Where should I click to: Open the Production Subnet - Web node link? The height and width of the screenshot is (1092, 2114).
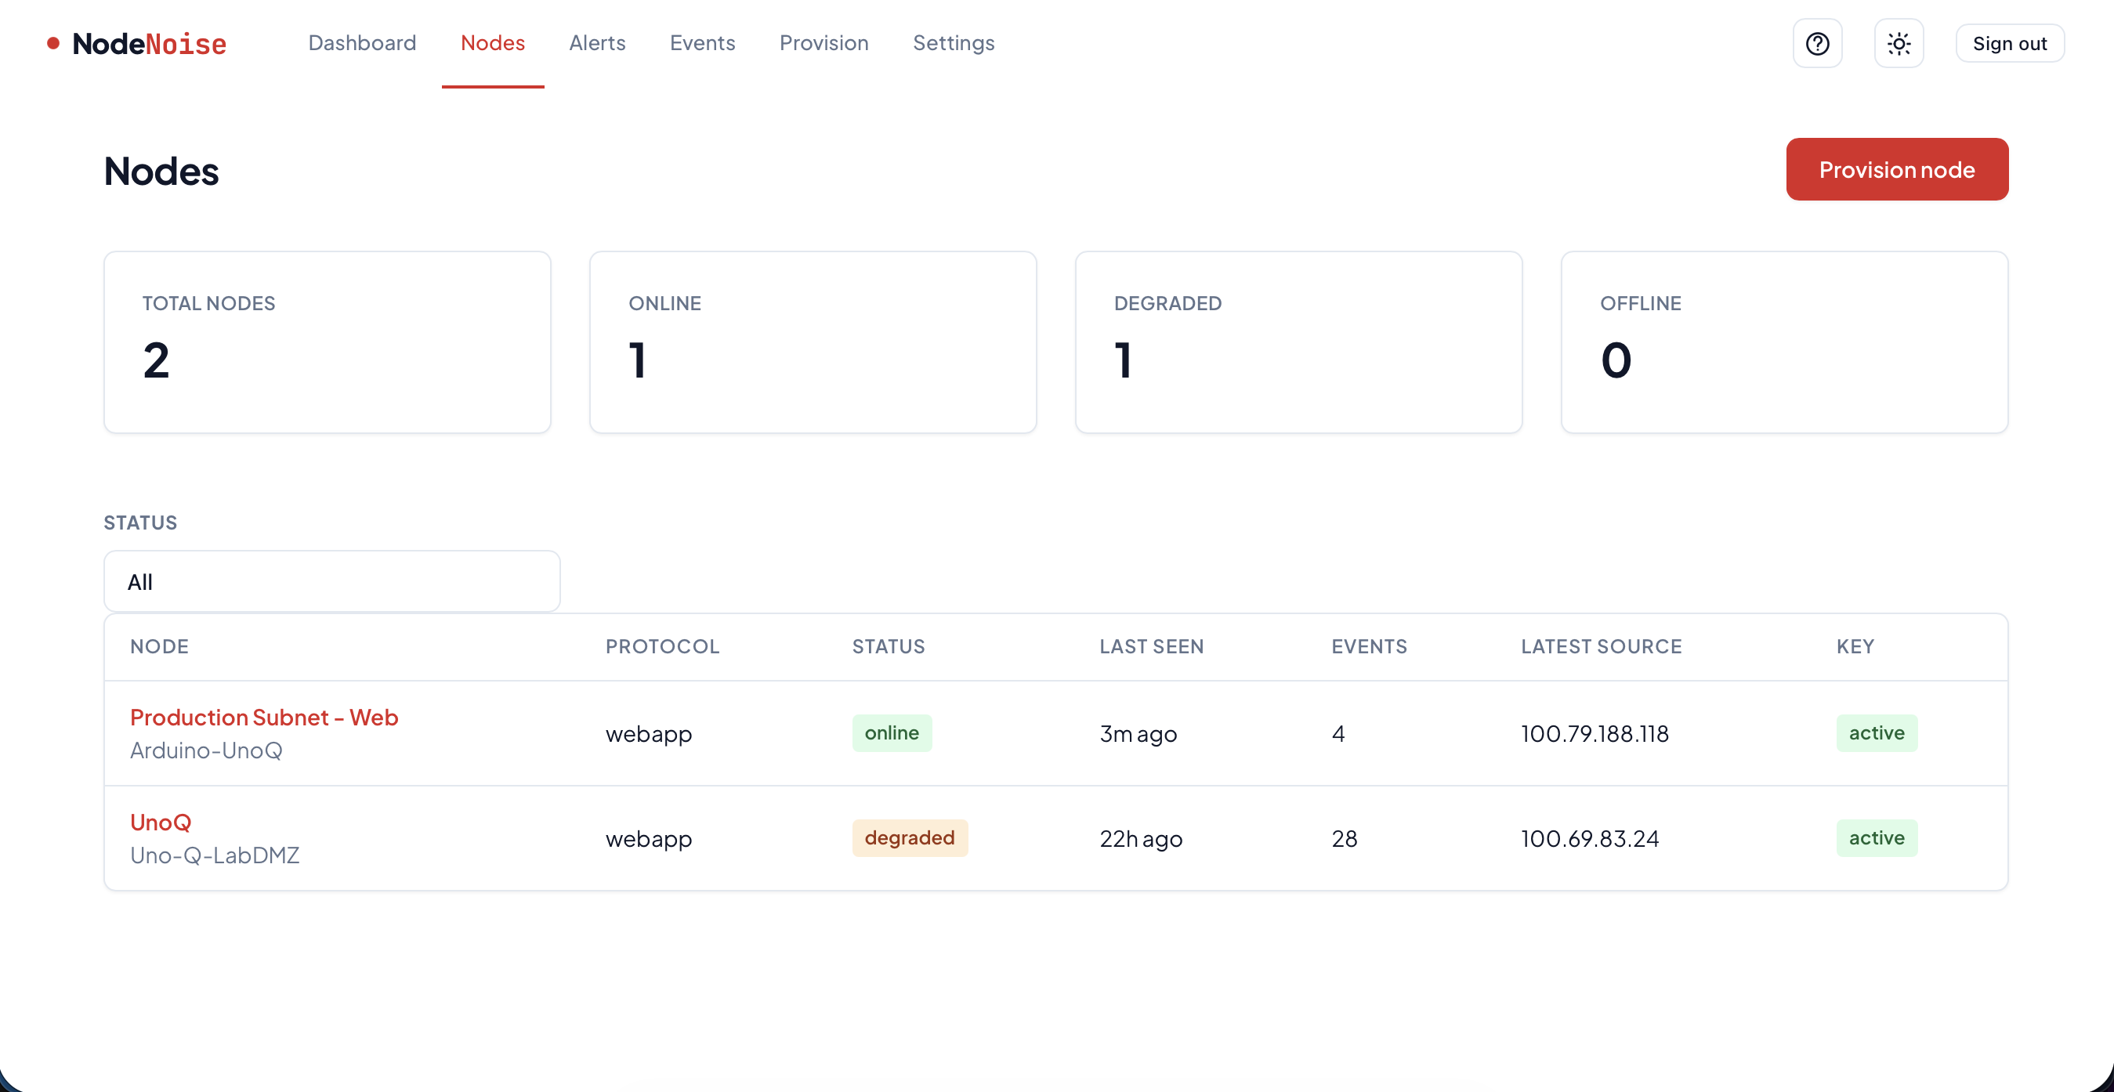[x=264, y=717]
